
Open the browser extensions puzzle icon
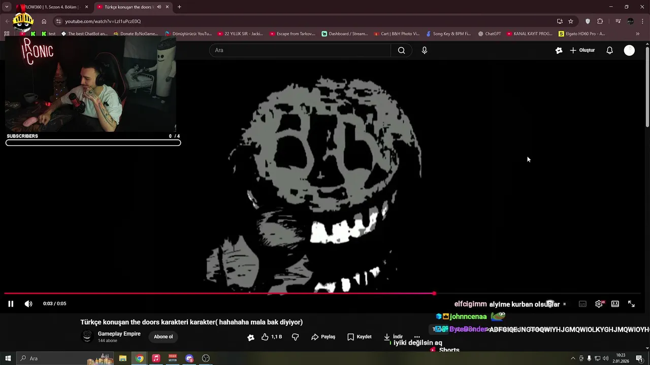[600, 21]
